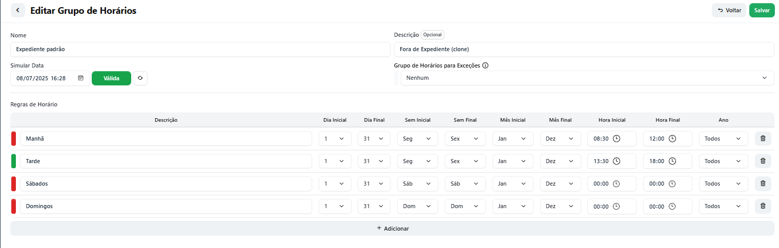This screenshot has height=248, width=779.
Task: Click the back chevron icon beside the title
Action: tap(18, 10)
